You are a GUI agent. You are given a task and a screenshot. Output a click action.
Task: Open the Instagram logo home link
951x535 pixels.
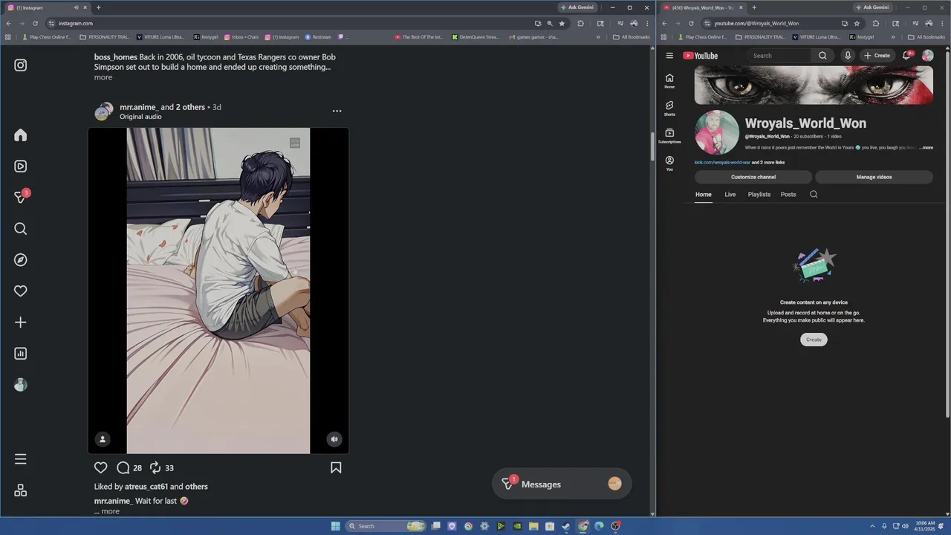(x=21, y=65)
